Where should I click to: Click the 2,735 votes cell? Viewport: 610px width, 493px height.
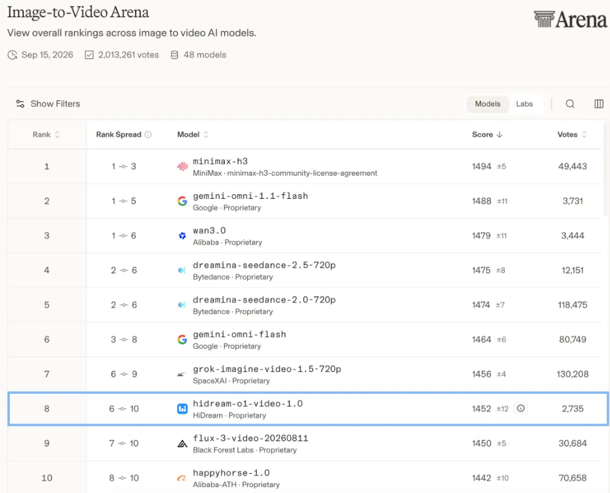(573, 408)
